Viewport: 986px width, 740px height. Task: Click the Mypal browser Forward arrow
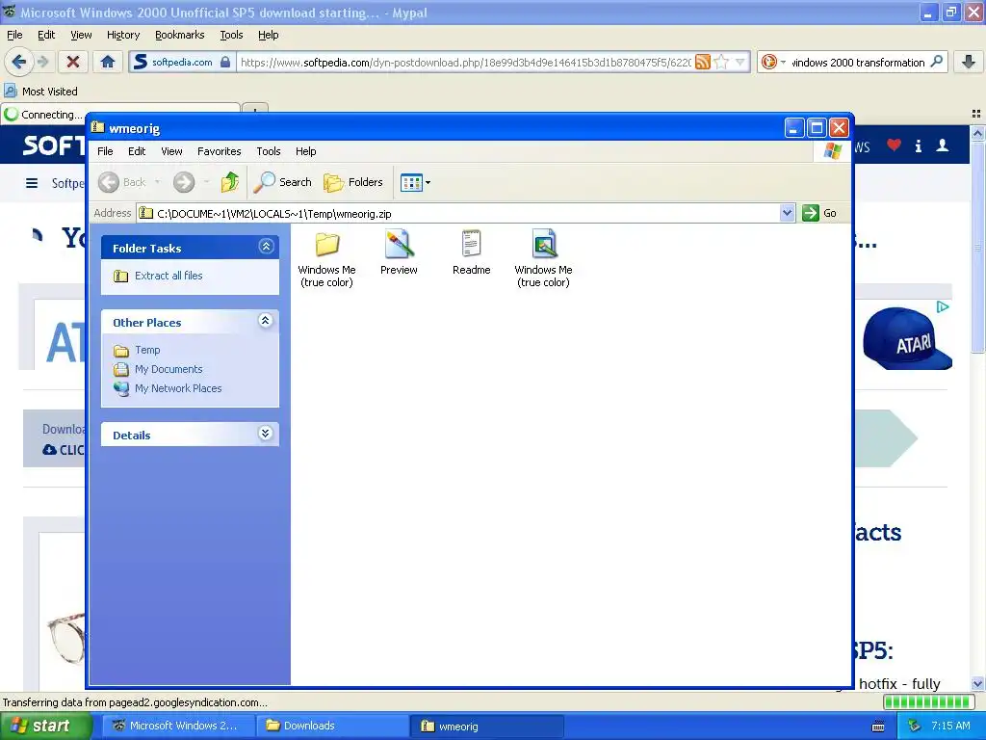[42, 62]
